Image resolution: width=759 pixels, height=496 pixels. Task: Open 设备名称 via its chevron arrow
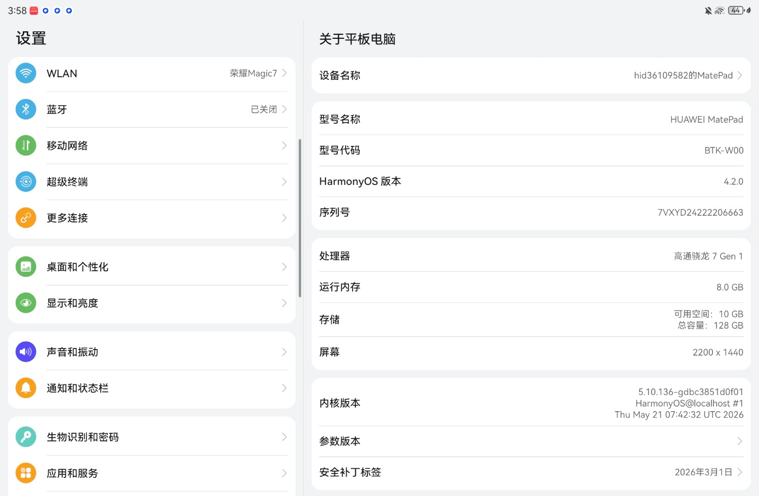[x=740, y=75]
